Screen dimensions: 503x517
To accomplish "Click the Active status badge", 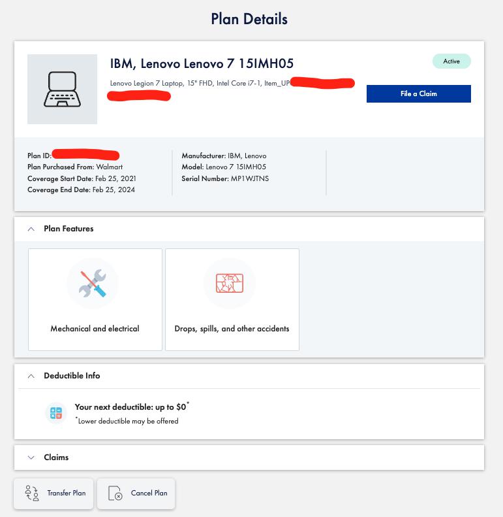I will click(451, 61).
